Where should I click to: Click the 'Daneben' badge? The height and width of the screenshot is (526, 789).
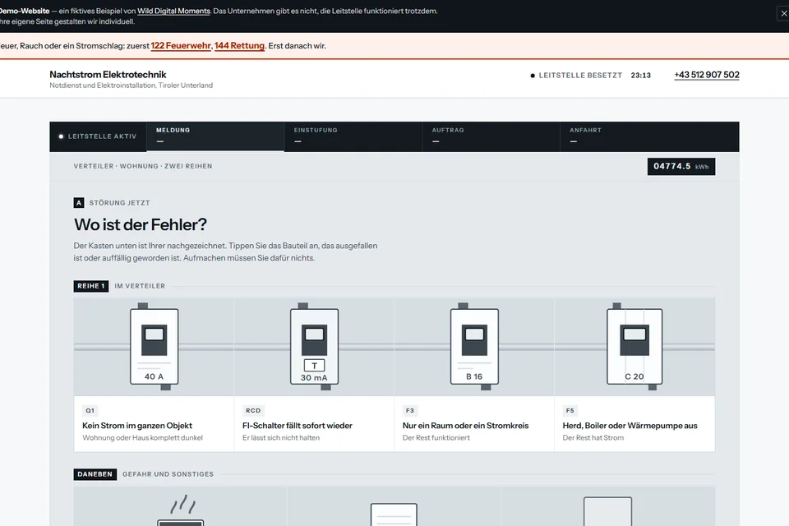click(x=95, y=474)
